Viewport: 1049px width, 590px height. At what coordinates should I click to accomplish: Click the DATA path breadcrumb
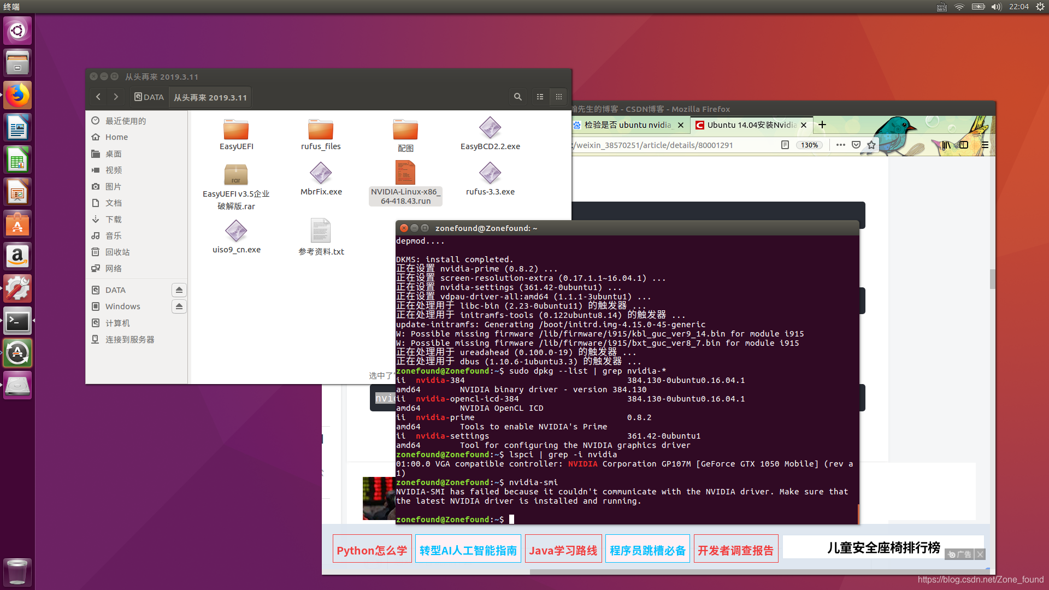(x=149, y=97)
